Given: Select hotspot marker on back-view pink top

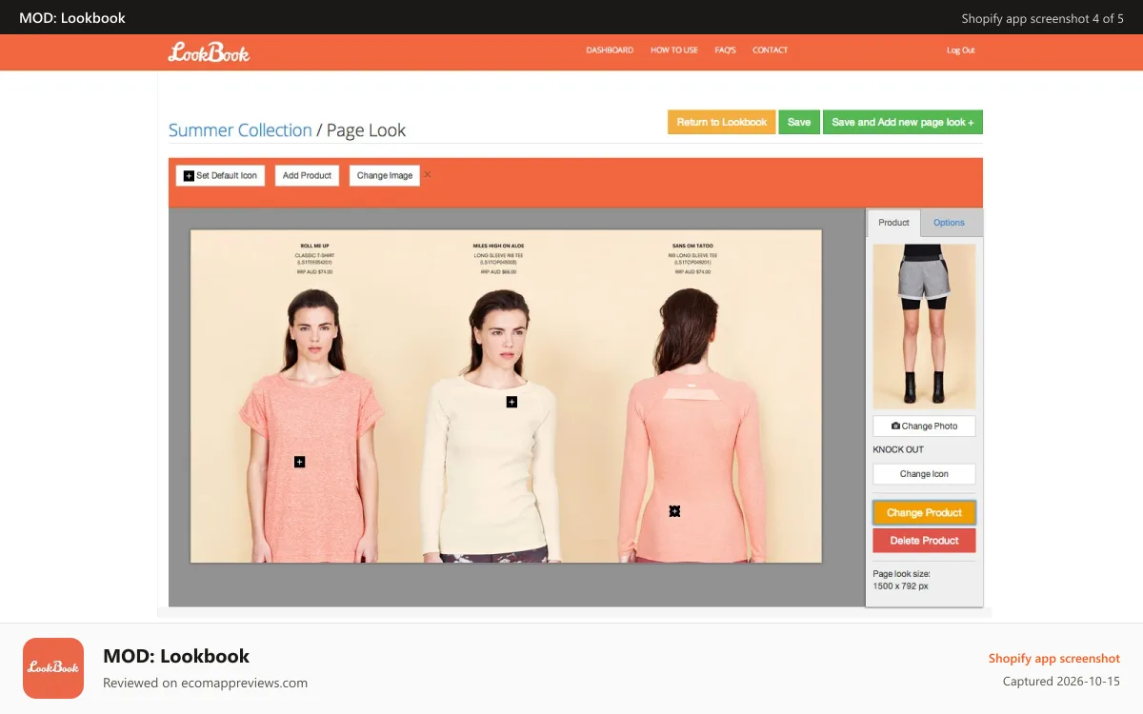Looking at the screenshot, I should pyautogui.click(x=674, y=511).
